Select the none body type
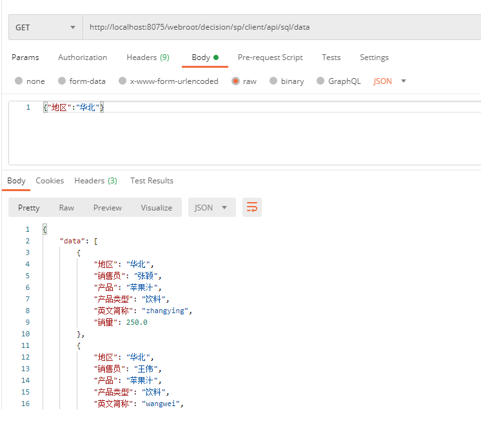 pyautogui.click(x=19, y=81)
